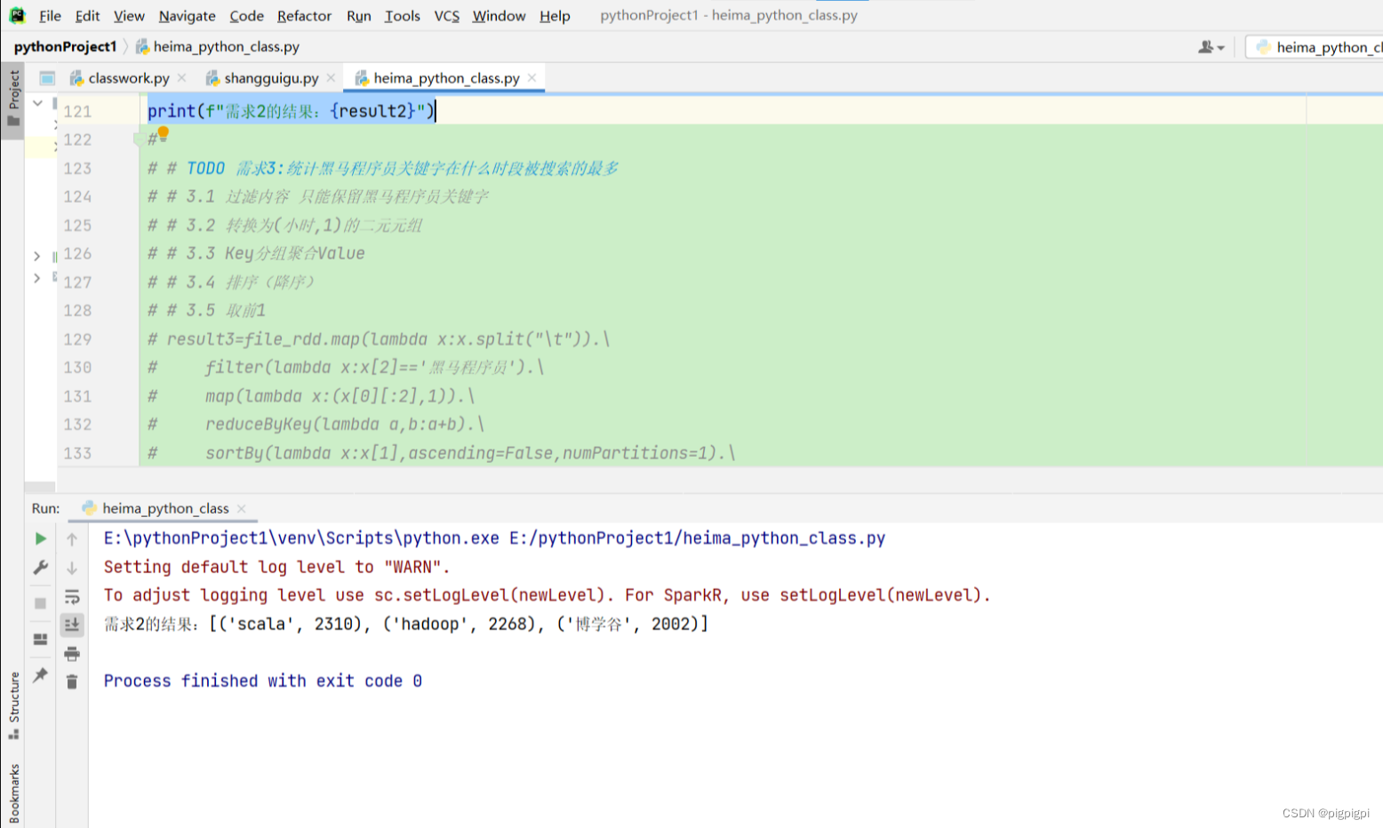Rerun heima_python_class with green play icon

click(40, 538)
